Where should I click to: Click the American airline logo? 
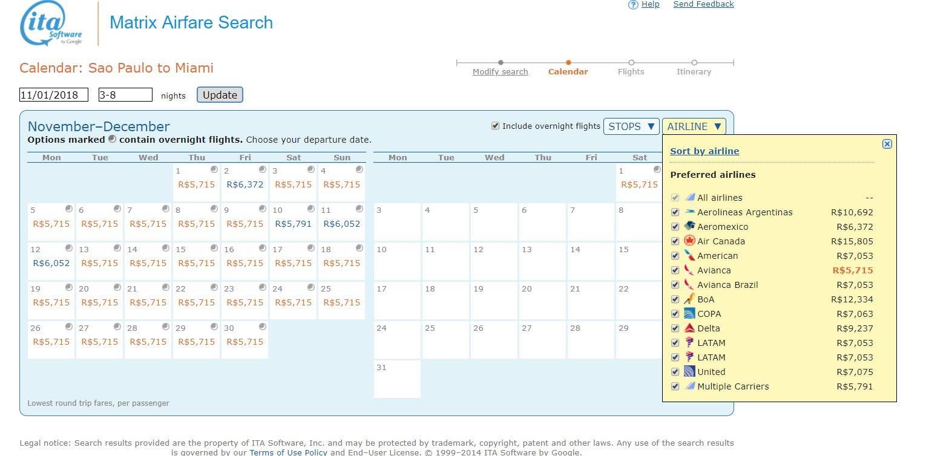[689, 256]
